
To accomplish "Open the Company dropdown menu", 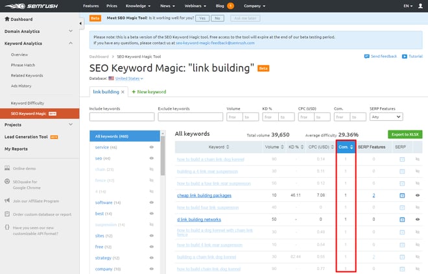I will (254, 6).
